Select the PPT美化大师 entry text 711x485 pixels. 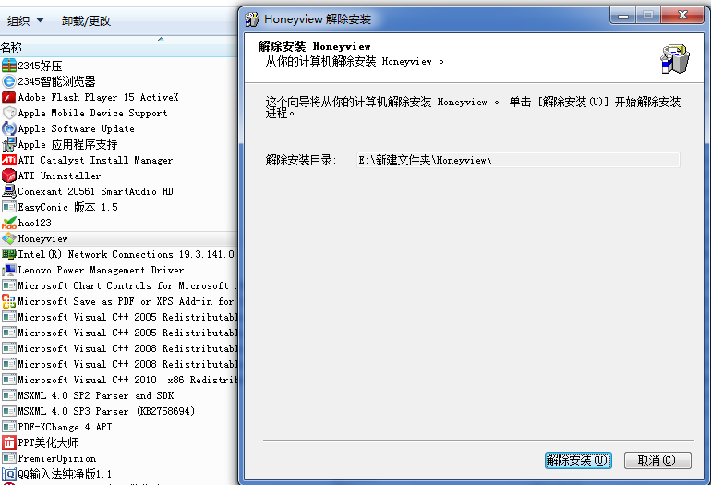48,443
